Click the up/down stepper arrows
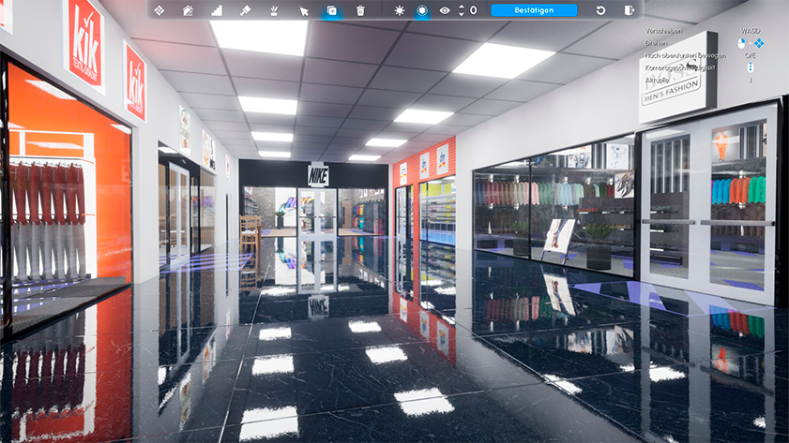Image resolution: width=789 pixels, height=443 pixels. (461, 10)
